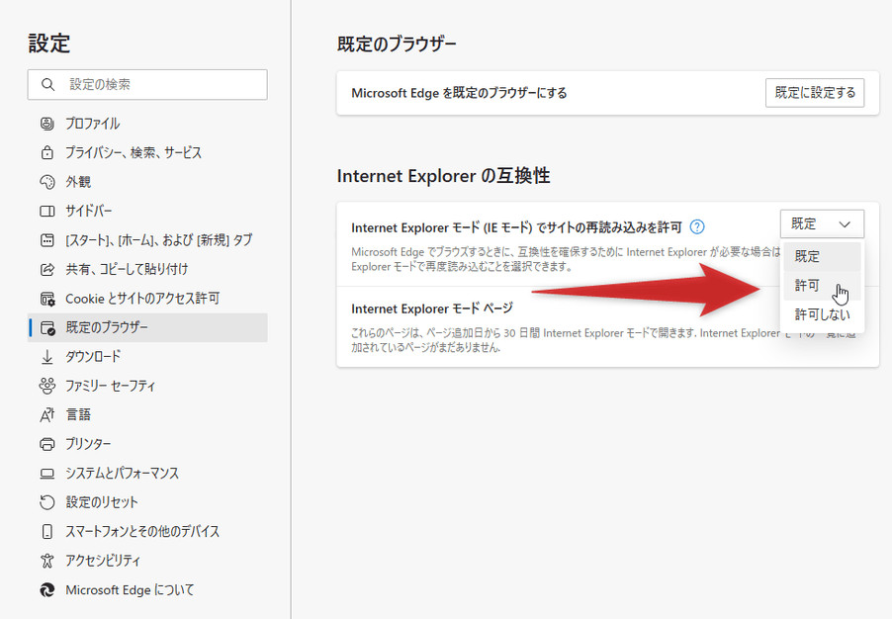Click the 既定のブラウザー section heading
This screenshot has height=619, width=892.
tap(397, 44)
